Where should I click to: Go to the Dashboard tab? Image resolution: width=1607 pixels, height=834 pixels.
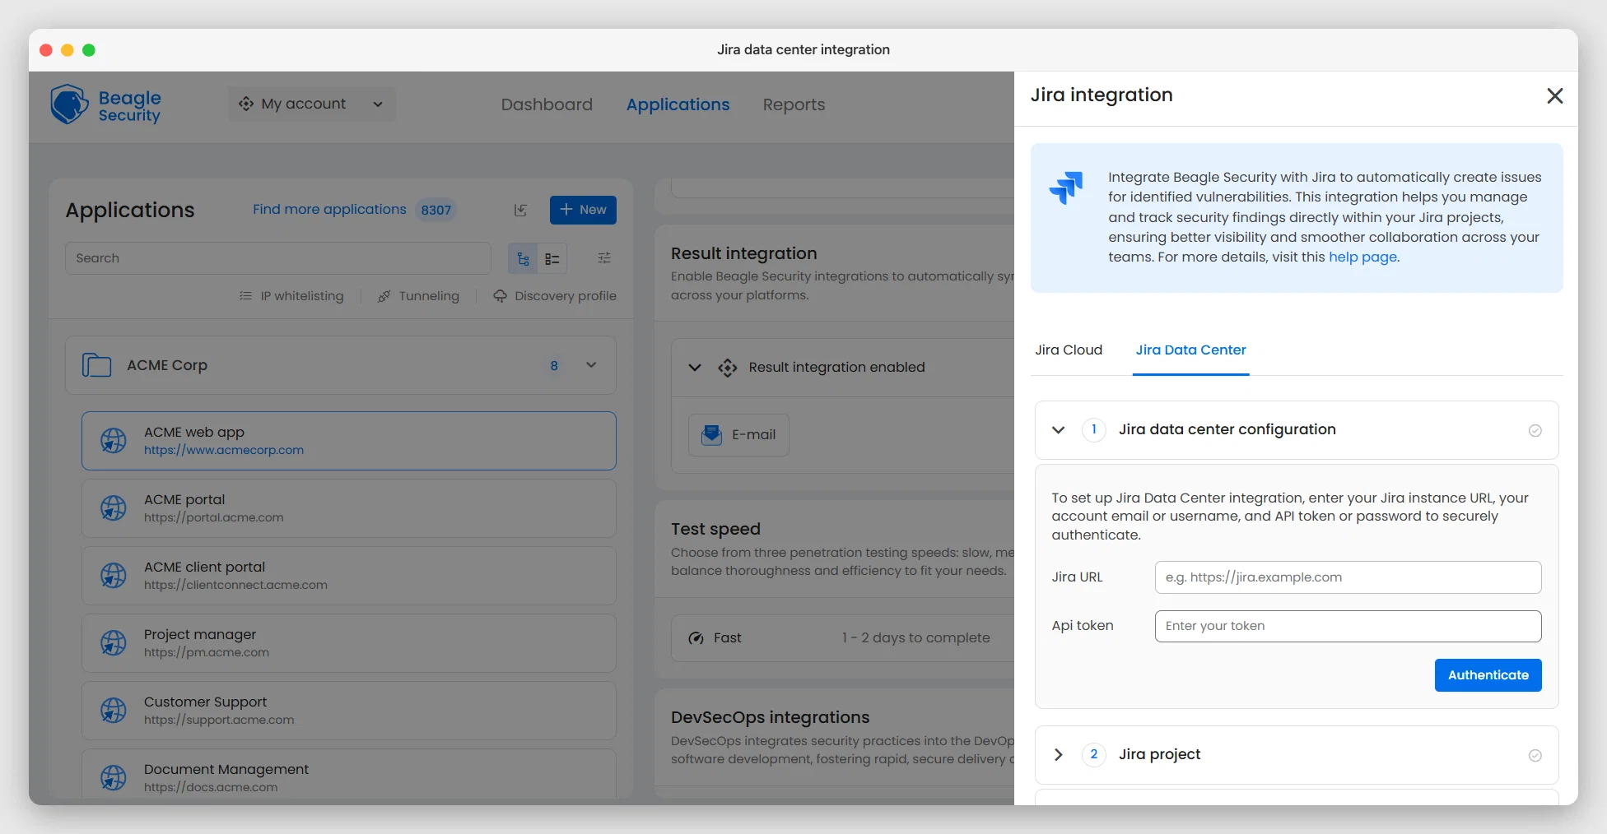(547, 104)
